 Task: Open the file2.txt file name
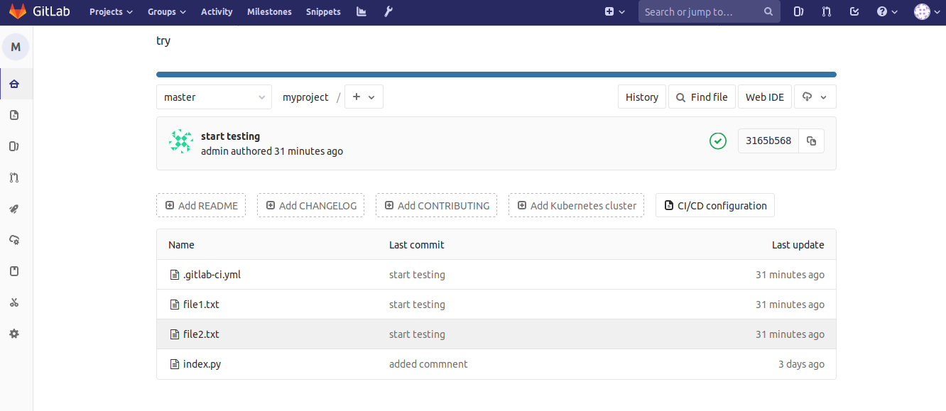tap(201, 334)
